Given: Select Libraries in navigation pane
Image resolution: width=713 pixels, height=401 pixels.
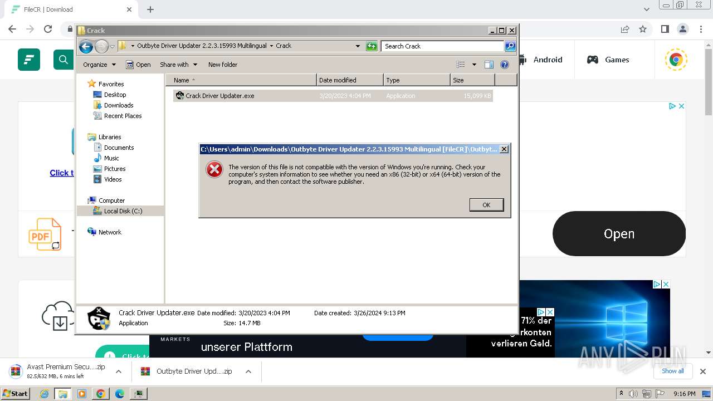Looking at the screenshot, I should [x=110, y=137].
